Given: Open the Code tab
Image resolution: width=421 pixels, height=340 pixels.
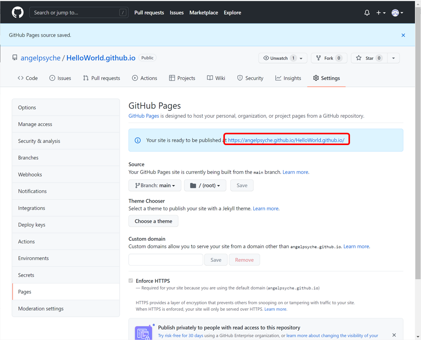Looking at the screenshot, I should 28,78.
